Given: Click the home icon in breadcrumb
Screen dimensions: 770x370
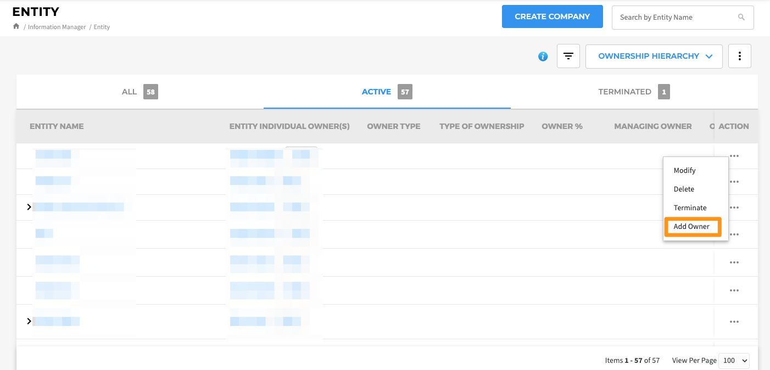Looking at the screenshot, I should pos(16,26).
